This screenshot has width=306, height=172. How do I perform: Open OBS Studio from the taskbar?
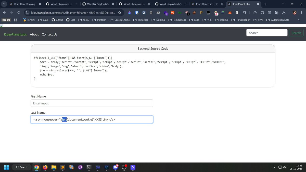124,167
